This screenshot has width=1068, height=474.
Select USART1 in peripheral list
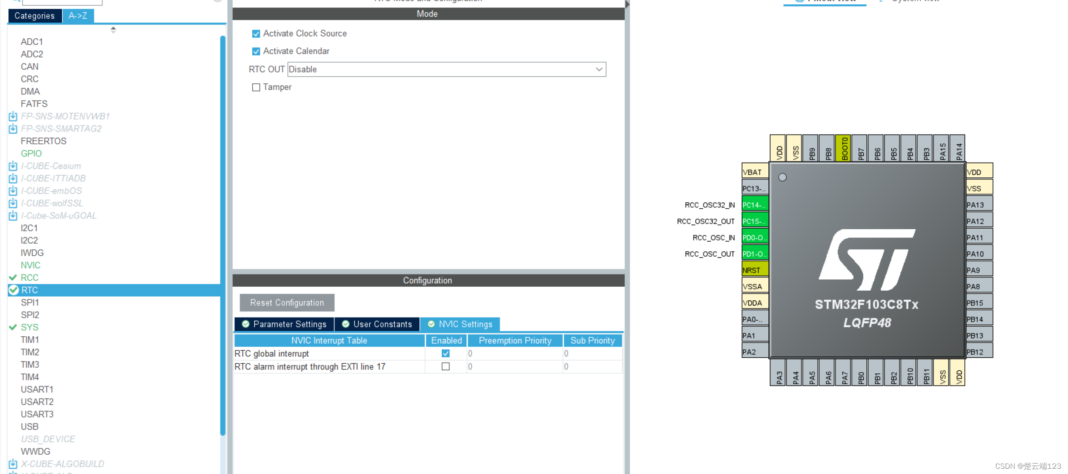coord(37,389)
